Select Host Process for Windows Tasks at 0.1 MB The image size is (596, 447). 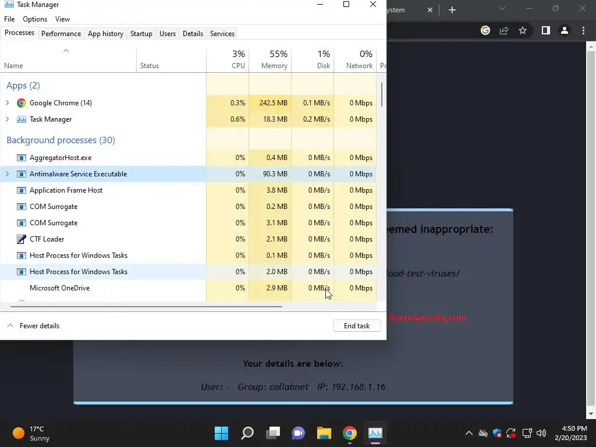point(189,256)
